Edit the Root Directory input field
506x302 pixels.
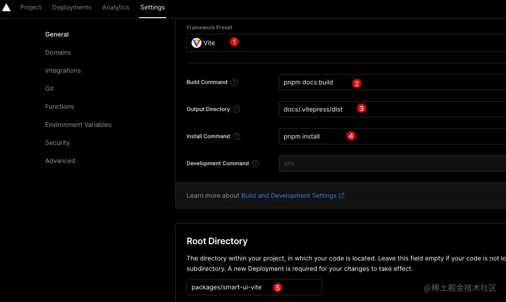coord(254,287)
